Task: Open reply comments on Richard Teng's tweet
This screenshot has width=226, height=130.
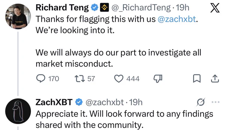Action: click(x=48, y=79)
